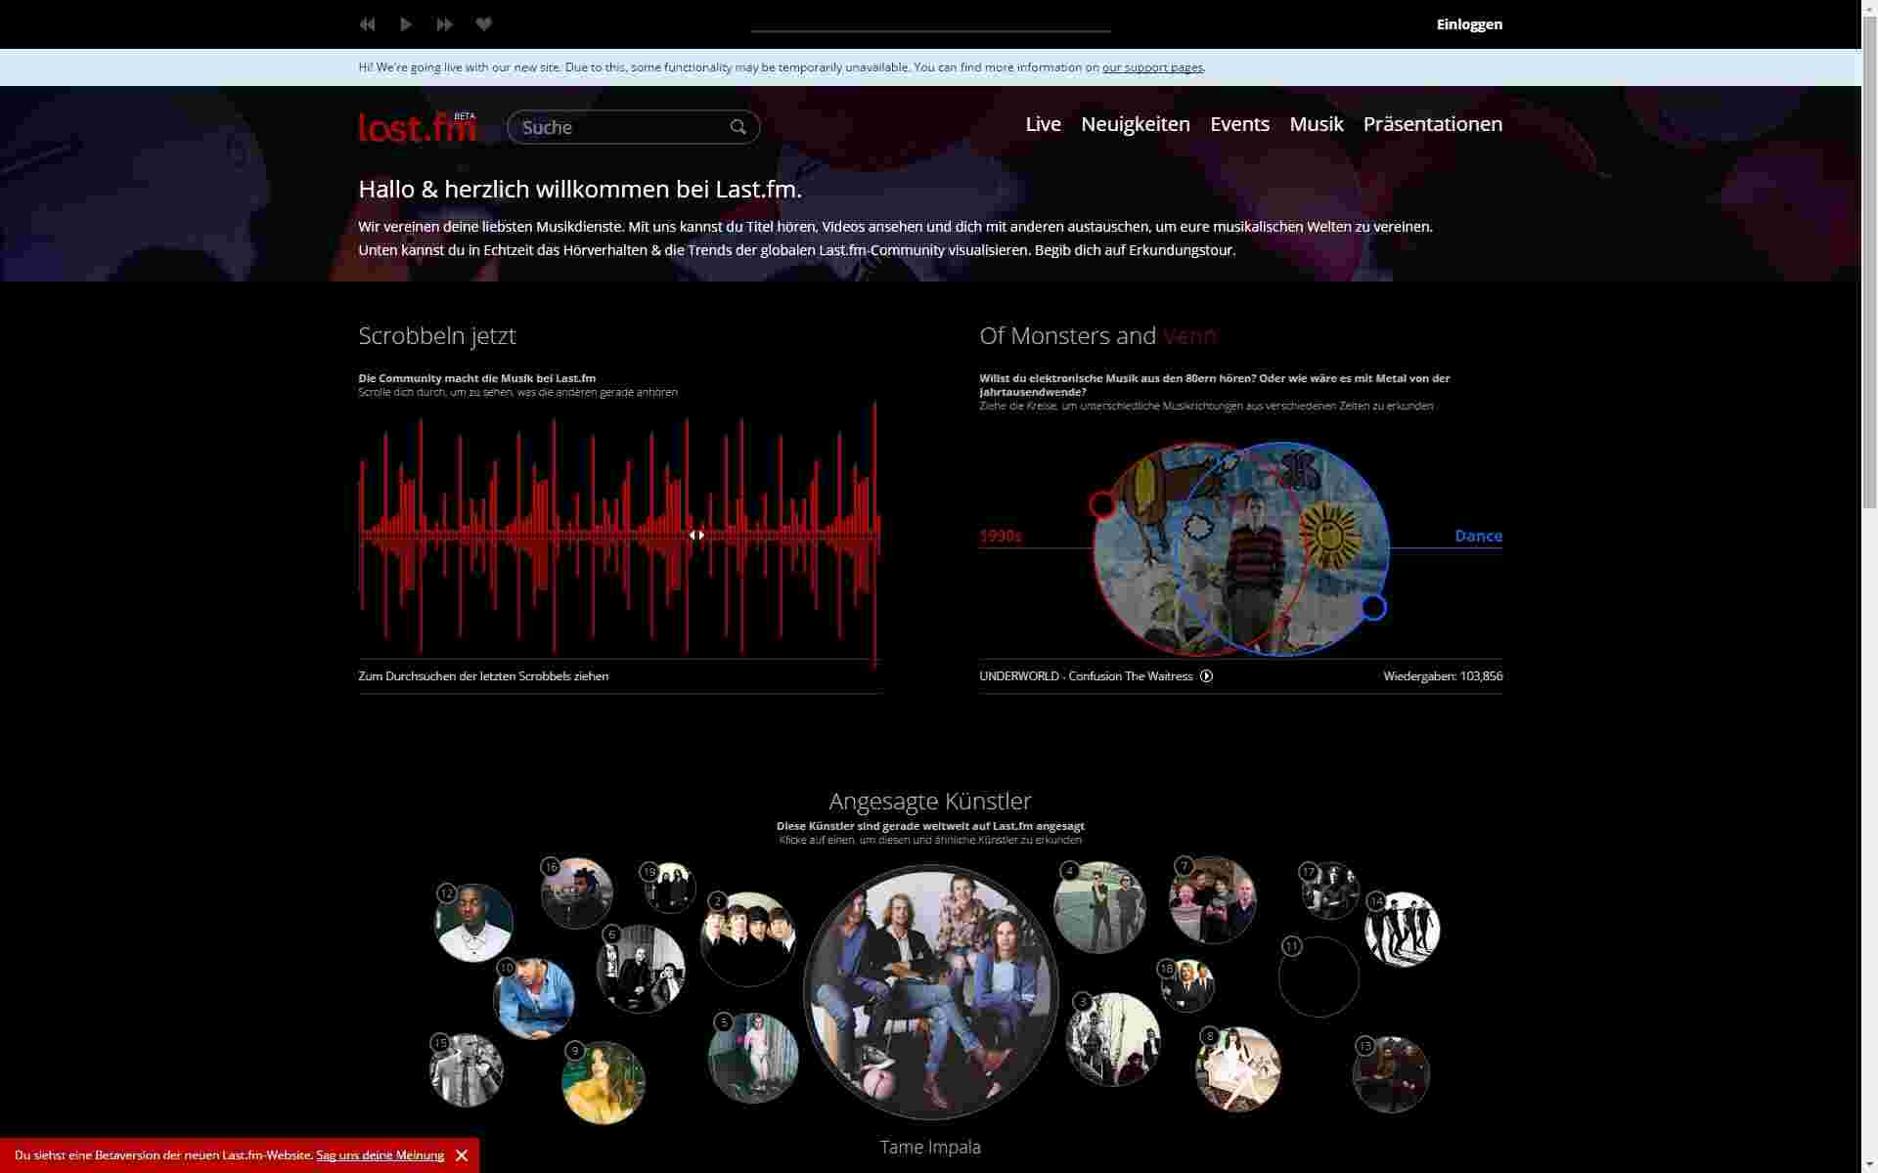The image size is (1878, 1173).
Task: Open the Musik section
Action: coord(1316,124)
